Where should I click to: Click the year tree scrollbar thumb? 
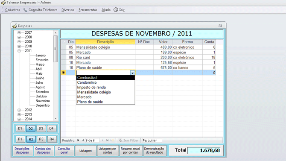55,49
